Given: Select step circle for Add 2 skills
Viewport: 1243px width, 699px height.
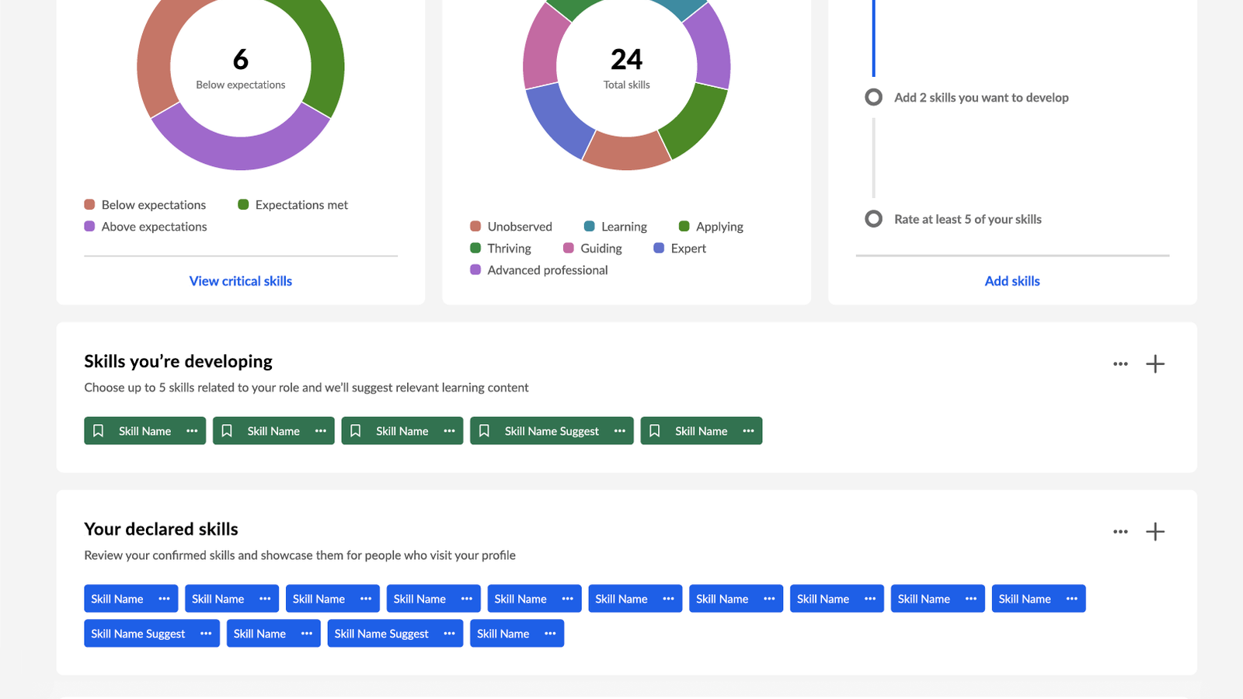Looking at the screenshot, I should pyautogui.click(x=874, y=97).
